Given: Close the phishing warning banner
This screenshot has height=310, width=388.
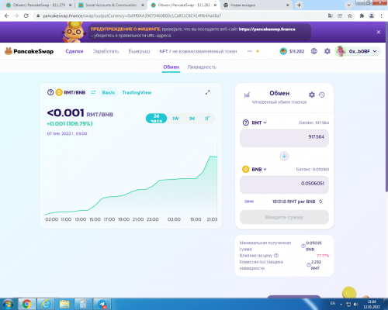Looking at the screenshot, I should point(379,32).
